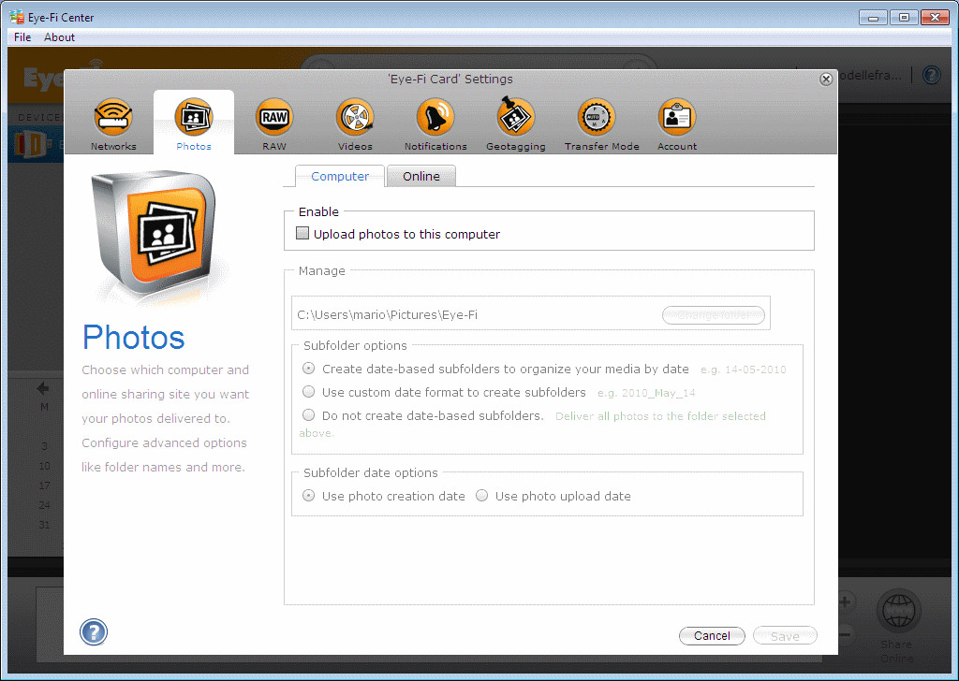Open the File menu

click(x=22, y=37)
